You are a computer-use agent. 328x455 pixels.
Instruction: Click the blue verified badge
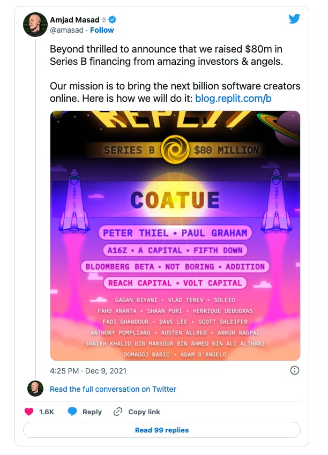click(x=113, y=20)
